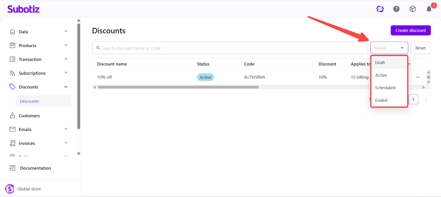Click the Customers icon in sidebar
Screen dimensions: 441x197
pyautogui.click(x=12, y=116)
